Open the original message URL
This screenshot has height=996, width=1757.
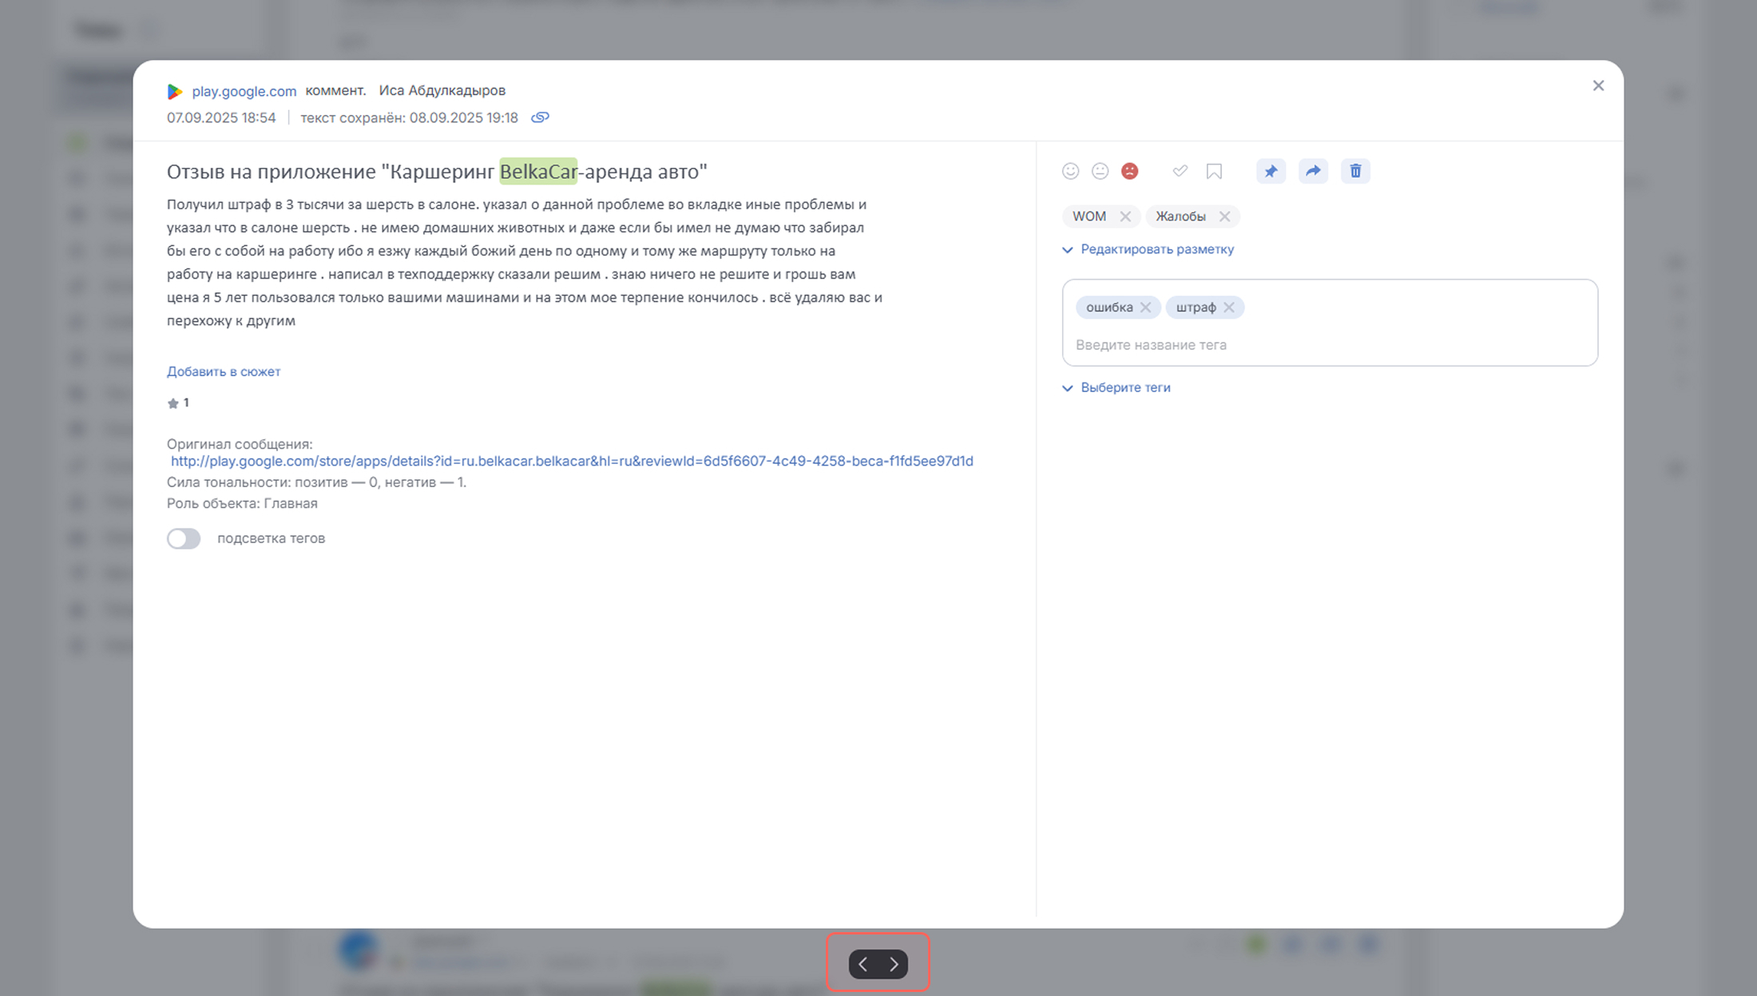pos(572,461)
